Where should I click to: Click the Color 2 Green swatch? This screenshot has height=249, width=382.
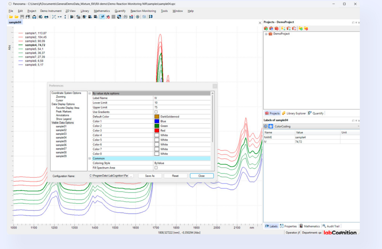coord(157,126)
